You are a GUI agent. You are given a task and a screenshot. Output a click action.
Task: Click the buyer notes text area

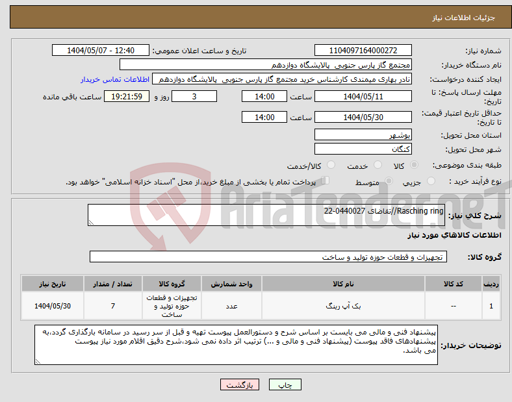tap(236, 345)
